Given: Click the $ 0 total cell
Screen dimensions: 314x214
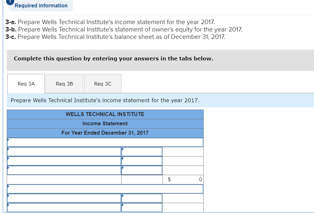Looking at the screenshot, I should pos(183,180).
